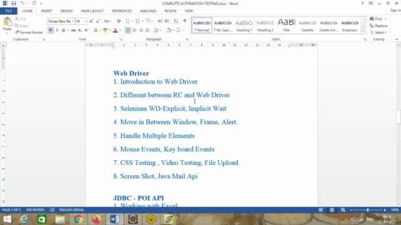This screenshot has height=225, width=401.
Task: Expand the numbering list dropdown
Action: pos(143,21)
